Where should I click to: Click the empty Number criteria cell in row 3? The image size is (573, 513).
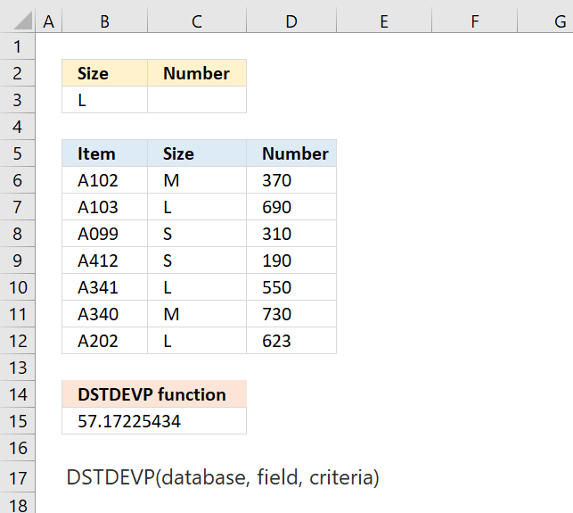click(x=197, y=100)
